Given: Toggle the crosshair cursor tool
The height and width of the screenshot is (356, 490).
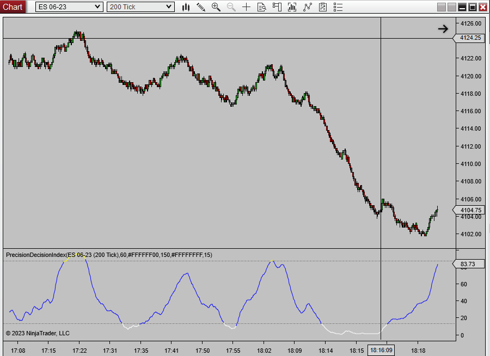Looking at the screenshot, I should (x=247, y=7).
